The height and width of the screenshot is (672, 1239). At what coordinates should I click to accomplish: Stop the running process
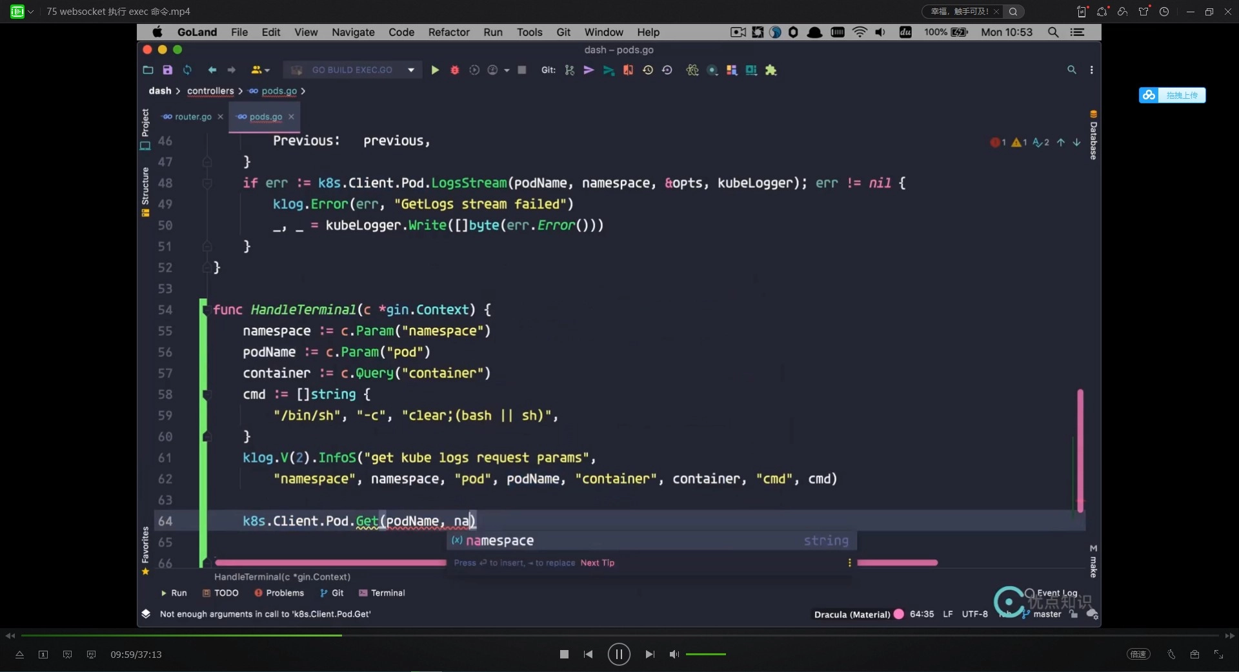(x=521, y=70)
